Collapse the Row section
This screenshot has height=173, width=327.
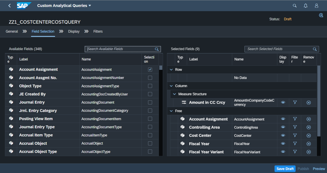point(171,69)
